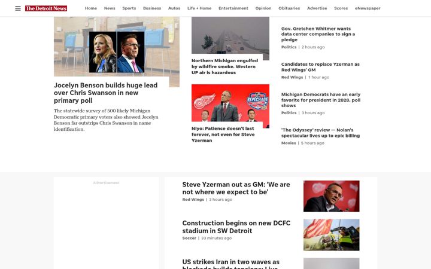Image resolution: width=431 pixels, height=269 pixels.
Task: Go to Entertainment section
Action: pos(233,8)
